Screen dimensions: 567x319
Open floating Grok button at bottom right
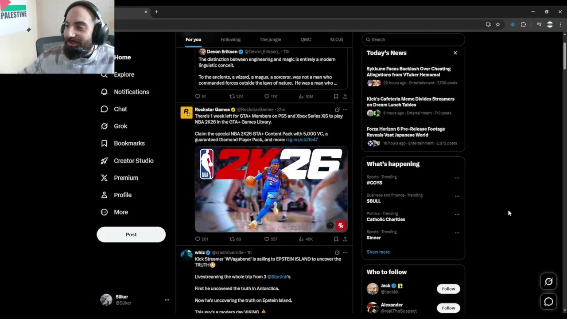tap(548, 281)
